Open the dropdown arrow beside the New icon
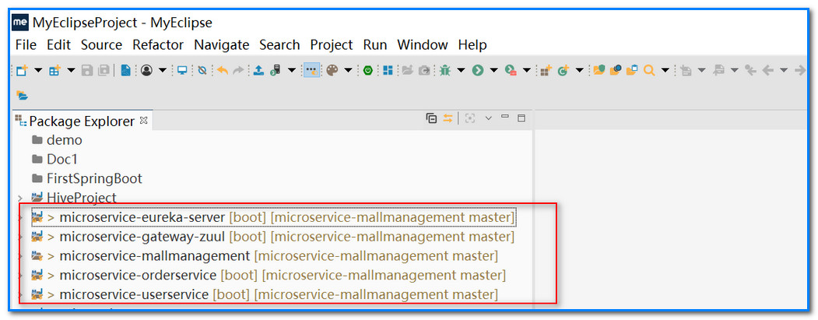The width and height of the screenshot is (818, 320). point(37,71)
